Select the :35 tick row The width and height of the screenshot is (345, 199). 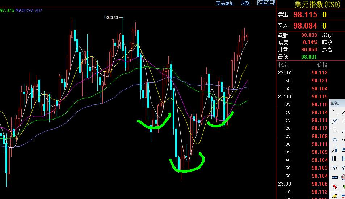[303, 152]
